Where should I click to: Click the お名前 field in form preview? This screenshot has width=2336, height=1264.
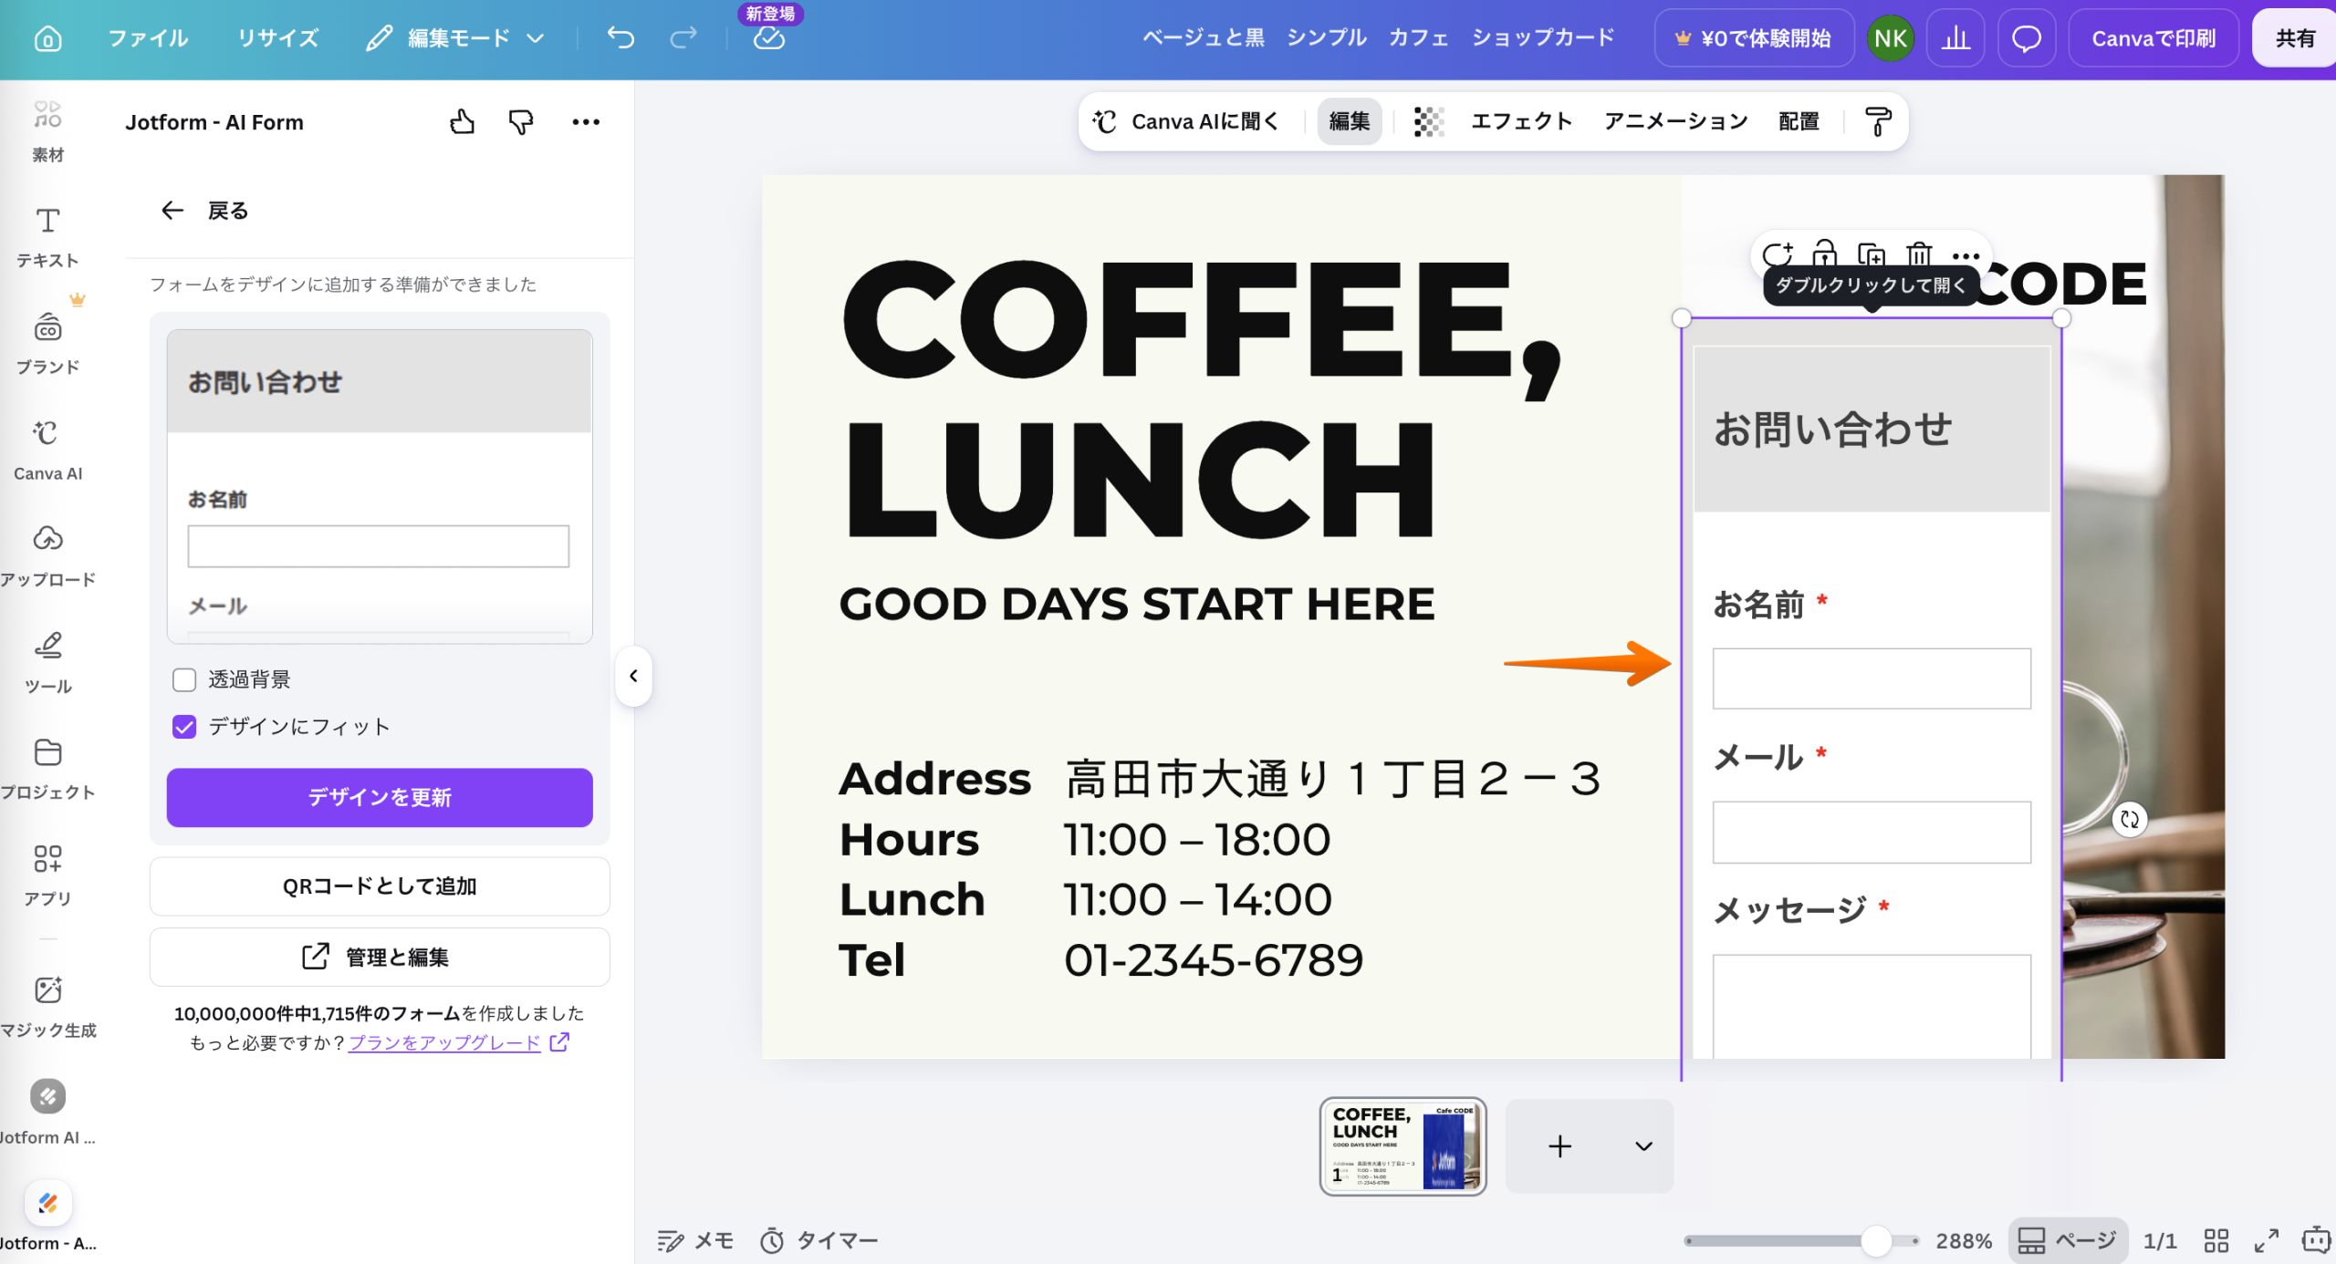pos(378,545)
